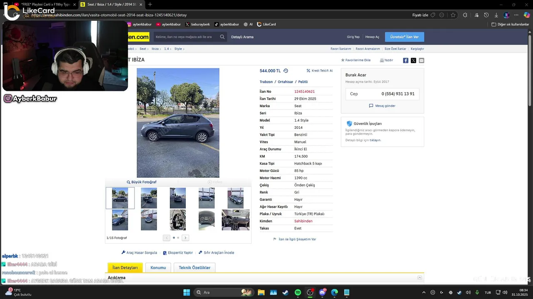Image resolution: width=533 pixels, height=299 pixels.
Task: Open browser downloads icon
Action: (496, 15)
